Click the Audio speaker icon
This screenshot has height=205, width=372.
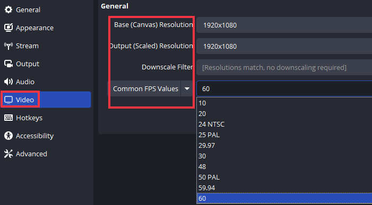(8, 82)
